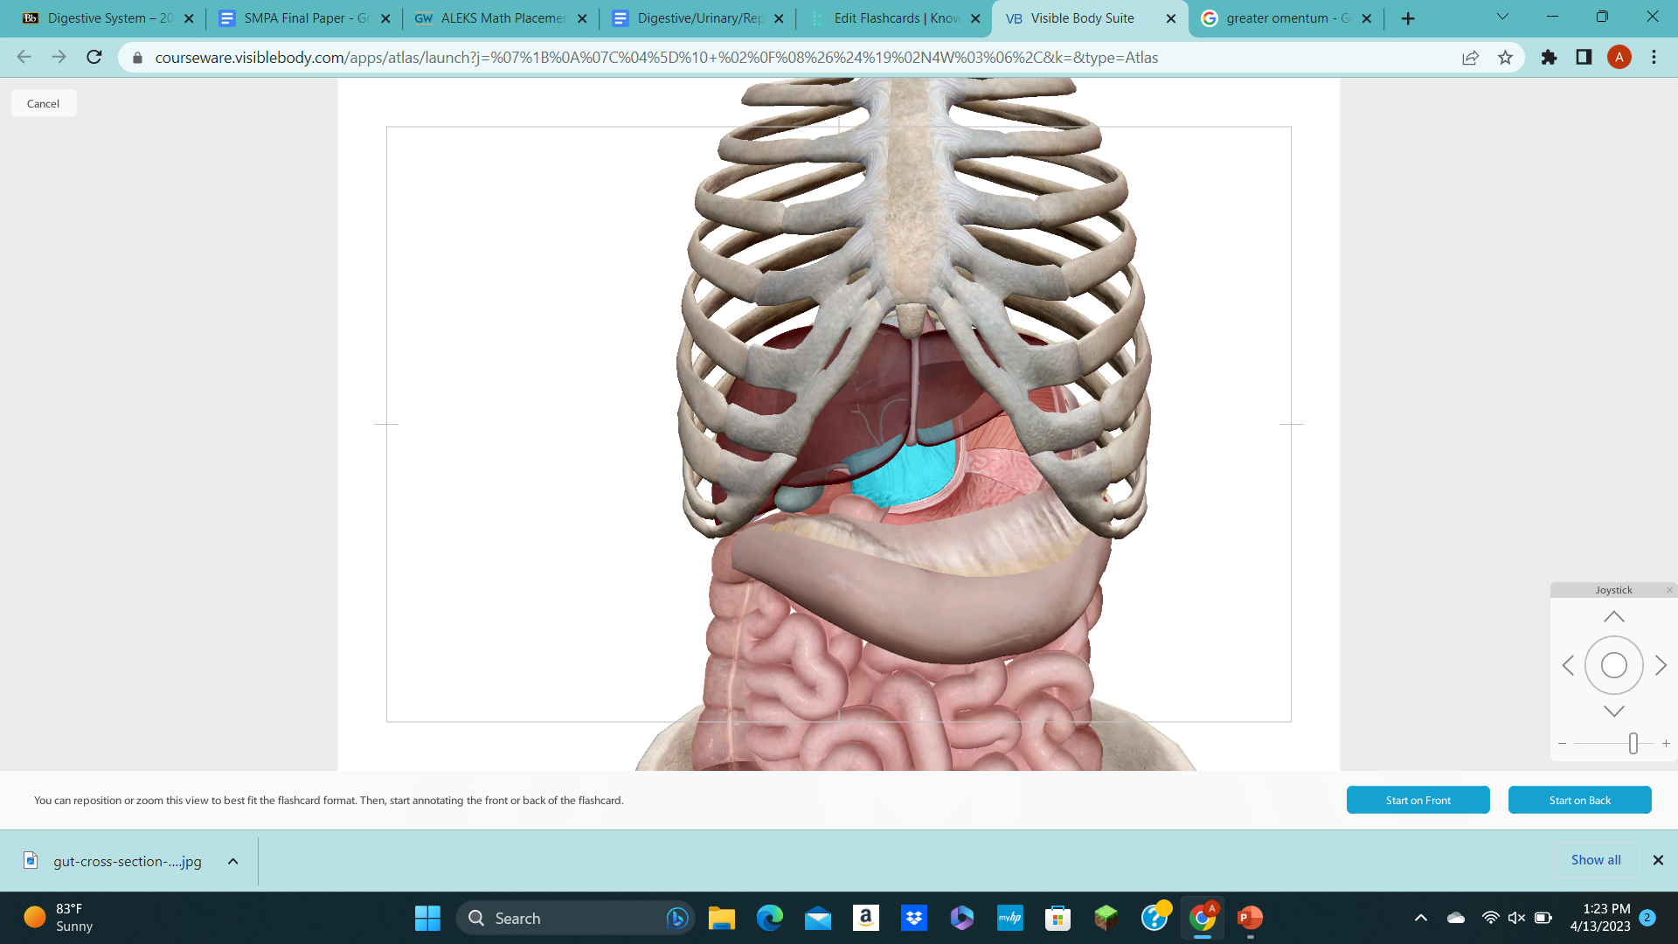Screen dimensions: 1678x944
Task: Click the Start on Back button
Action: pos(1579,800)
